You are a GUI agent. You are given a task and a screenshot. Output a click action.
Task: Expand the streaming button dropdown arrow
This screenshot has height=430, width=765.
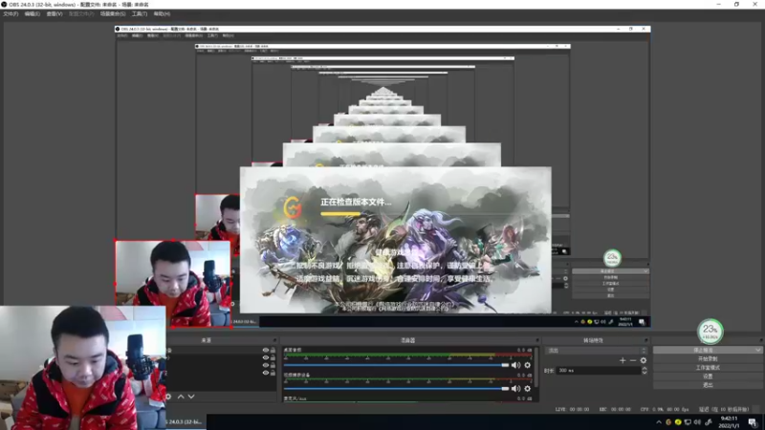click(757, 350)
